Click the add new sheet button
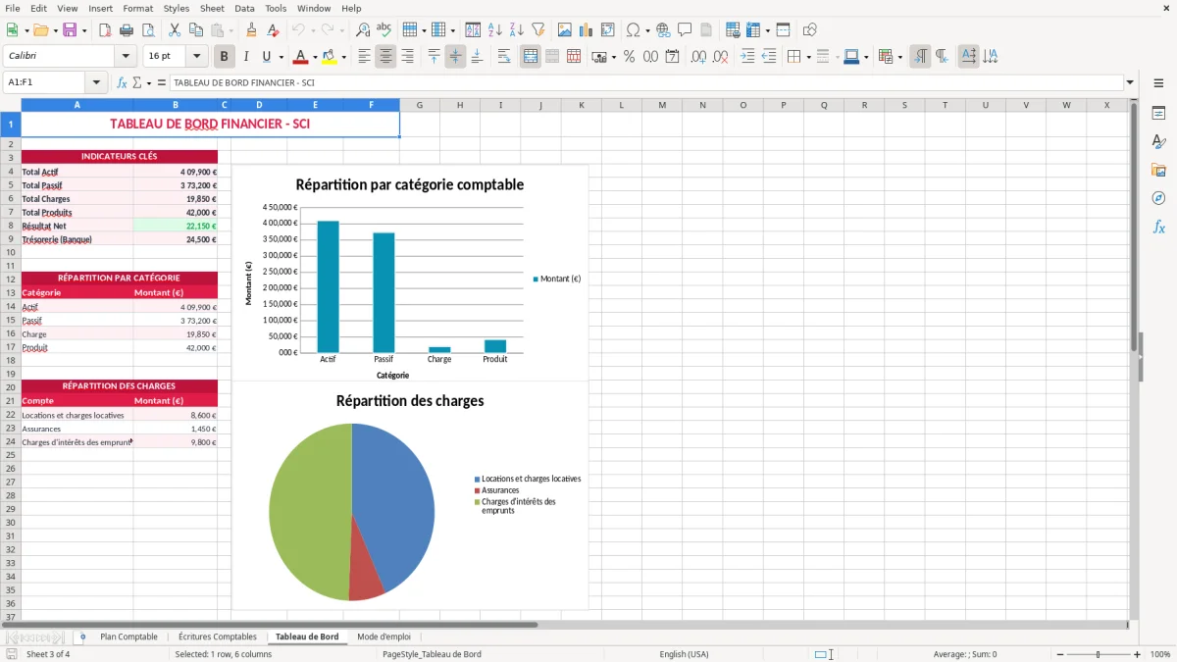 [82, 637]
